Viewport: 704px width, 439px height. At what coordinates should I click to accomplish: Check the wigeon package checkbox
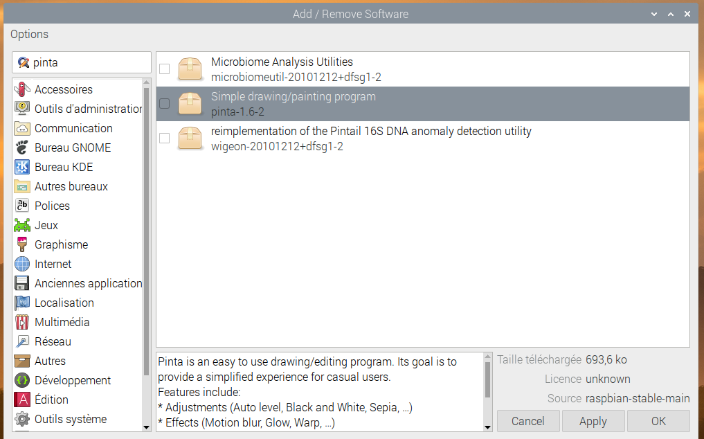[x=164, y=138]
